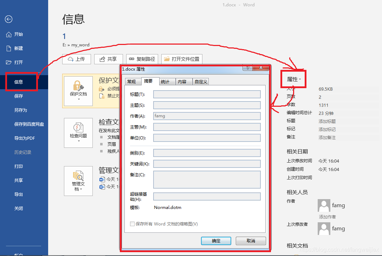This screenshot has width=382, height=256.
Task: Click the 上传 cloud upload button
Action: [77, 59]
